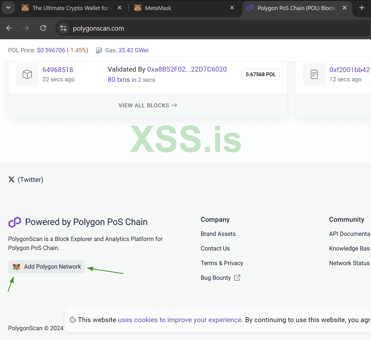Viewport: 371px width, 340px height.
Task: Open site information icon in address bar
Action: pyautogui.click(x=63, y=28)
